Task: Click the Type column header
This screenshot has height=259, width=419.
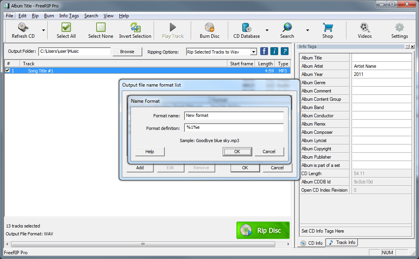Action: [x=283, y=63]
